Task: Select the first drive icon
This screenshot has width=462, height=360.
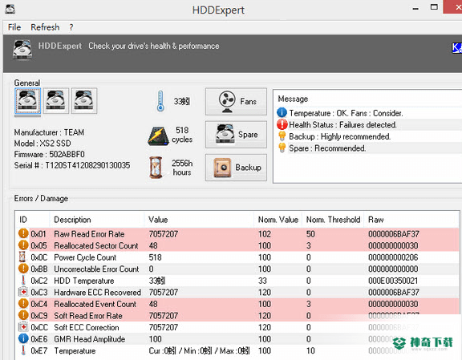Action: coord(27,101)
